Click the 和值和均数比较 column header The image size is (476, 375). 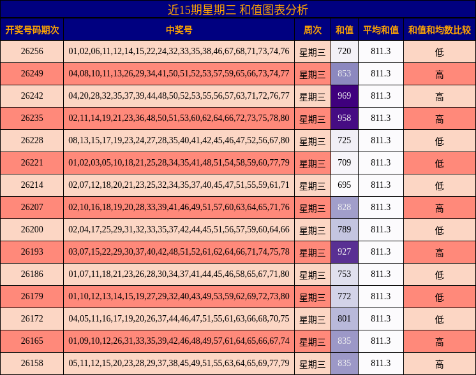[x=439, y=30]
